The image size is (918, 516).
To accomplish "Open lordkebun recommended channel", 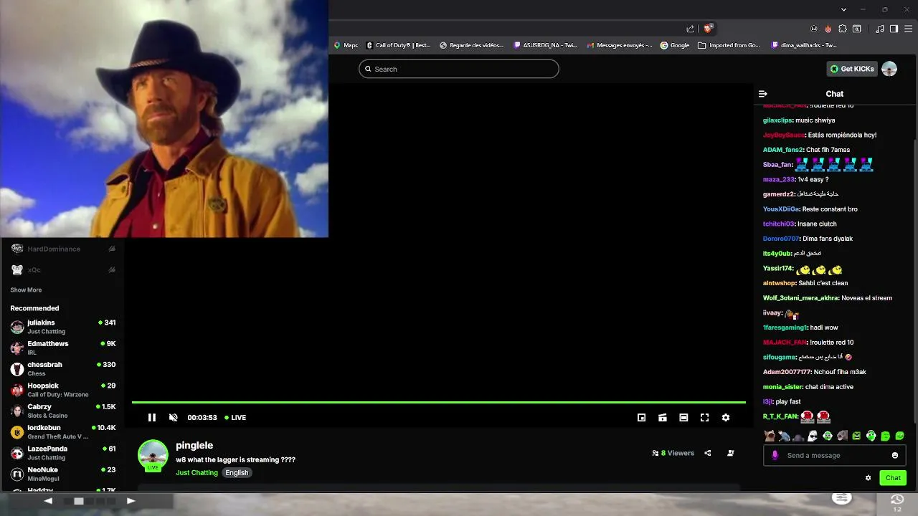I will [63, 431].
